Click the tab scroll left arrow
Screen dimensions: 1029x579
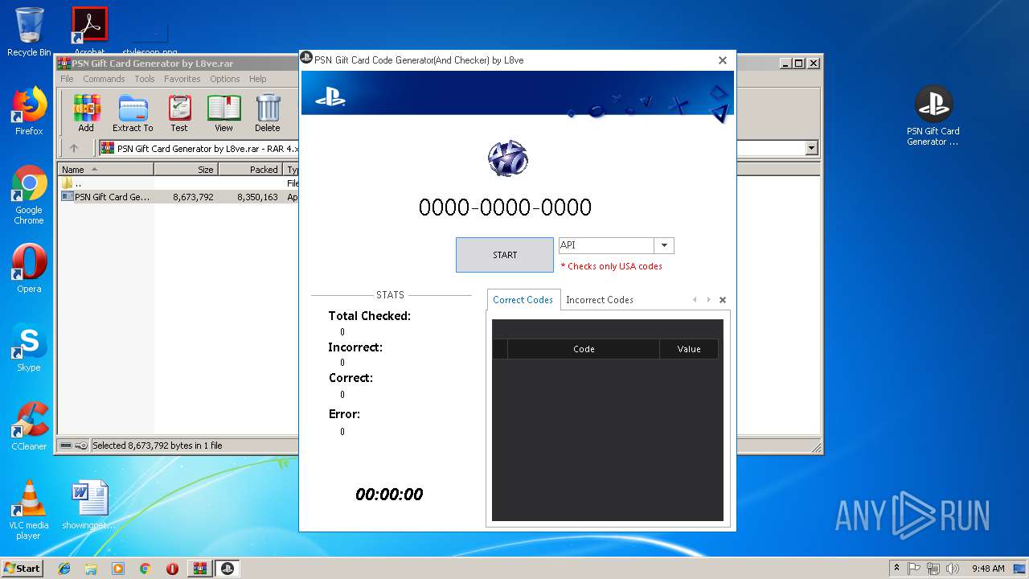click(695, 300)
